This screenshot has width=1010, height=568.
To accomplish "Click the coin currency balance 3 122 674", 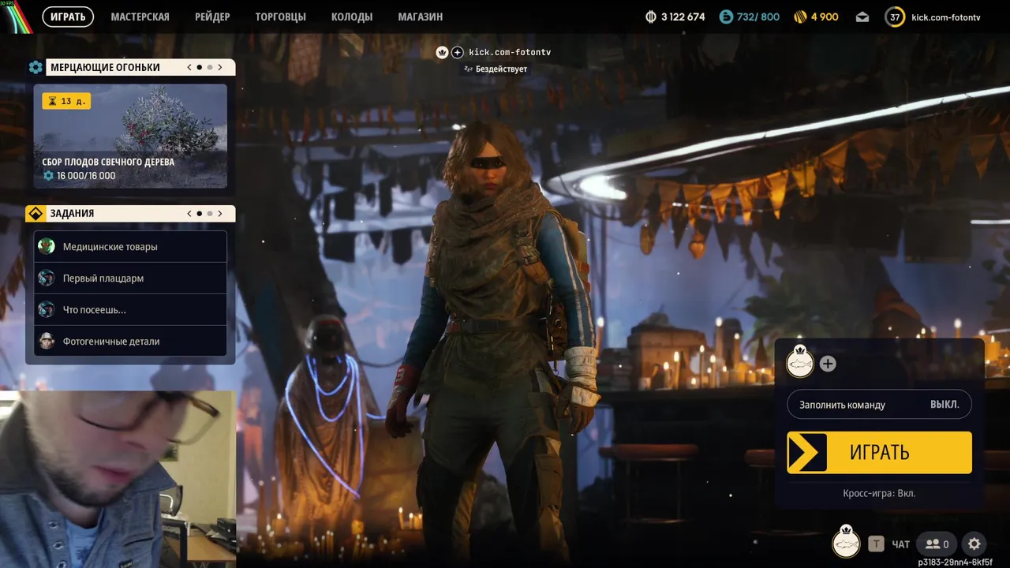I will tap(675, 17).
